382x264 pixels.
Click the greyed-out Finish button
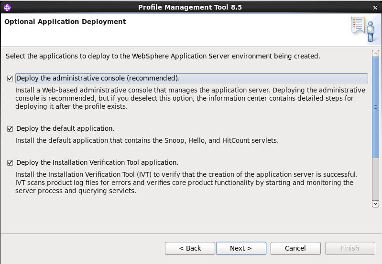click(x=349, y=248)
